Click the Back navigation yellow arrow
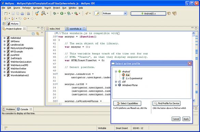This screenshot has width=200, height=132. coord(25,18)
